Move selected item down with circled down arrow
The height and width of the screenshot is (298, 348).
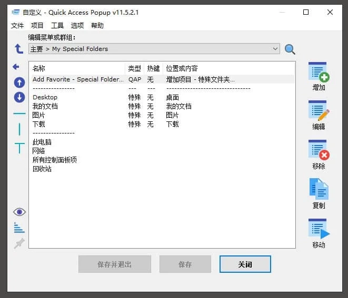[19, 97]
